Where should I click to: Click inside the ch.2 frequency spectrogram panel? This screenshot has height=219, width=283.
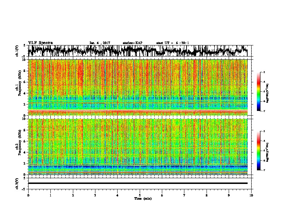138,147
